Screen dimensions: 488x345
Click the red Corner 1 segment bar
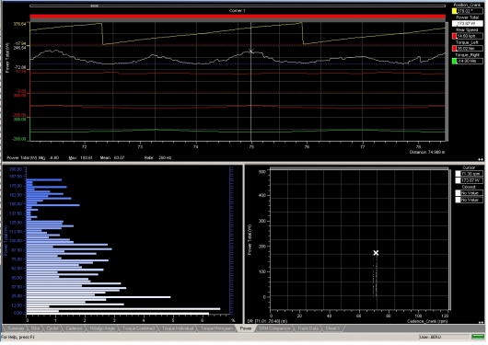pos(238,17)
